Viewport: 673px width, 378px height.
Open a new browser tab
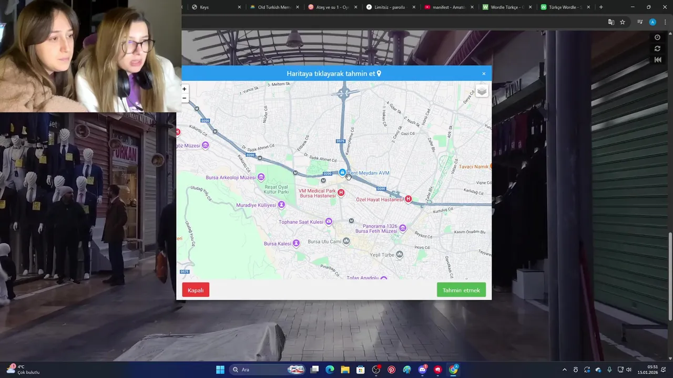(x=601, y=7)
